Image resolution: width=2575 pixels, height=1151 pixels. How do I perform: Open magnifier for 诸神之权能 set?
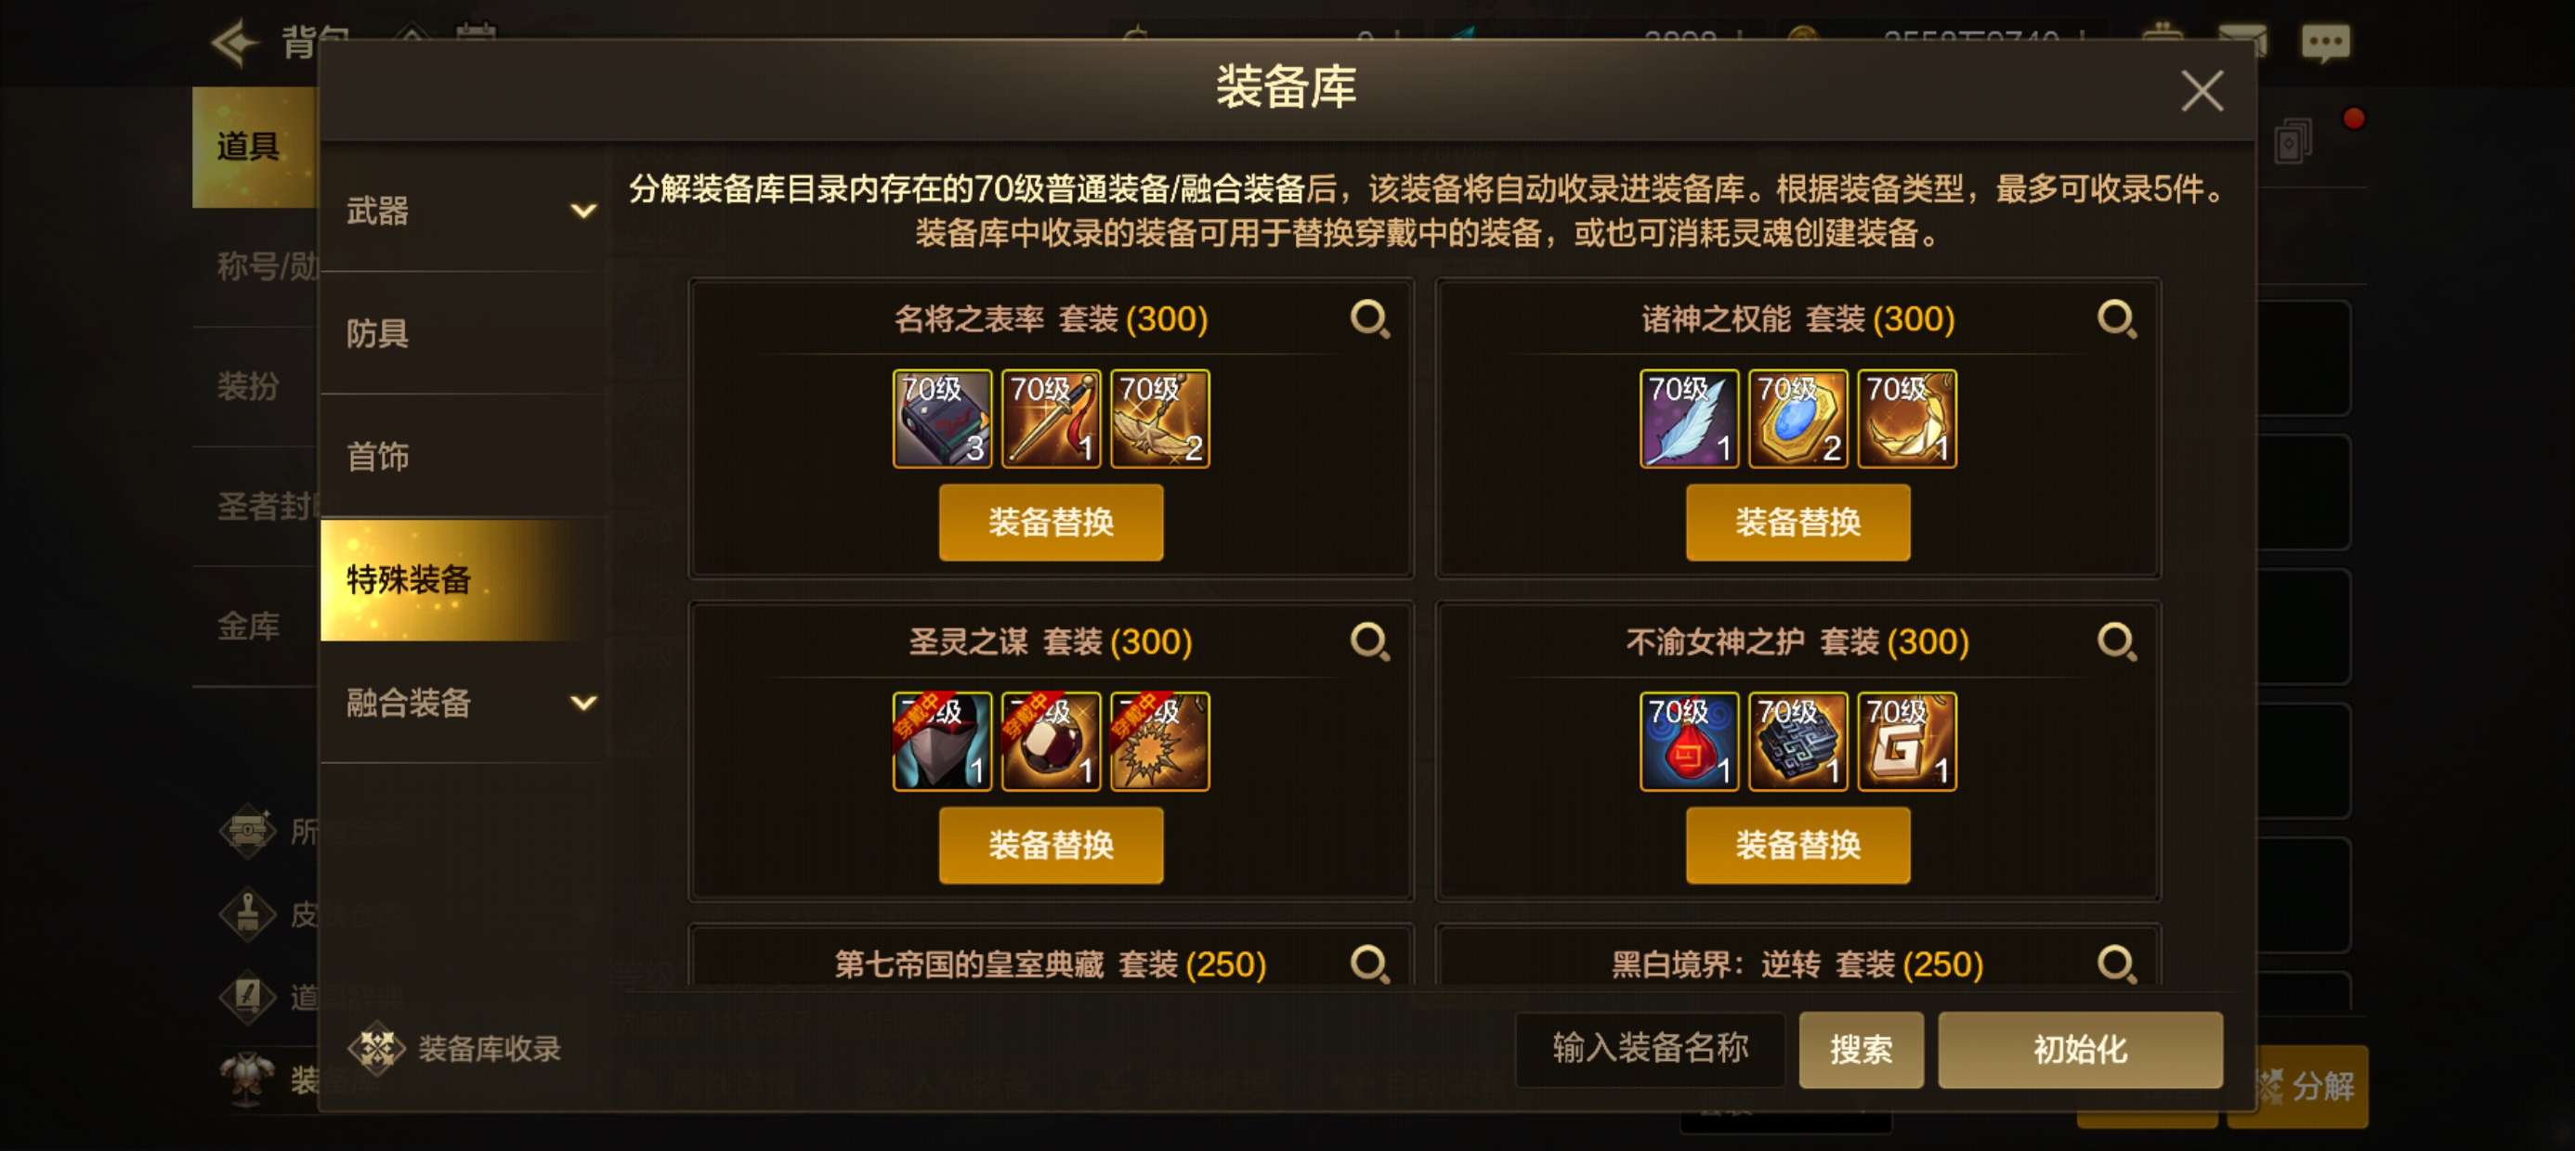tap(2116, 319)
